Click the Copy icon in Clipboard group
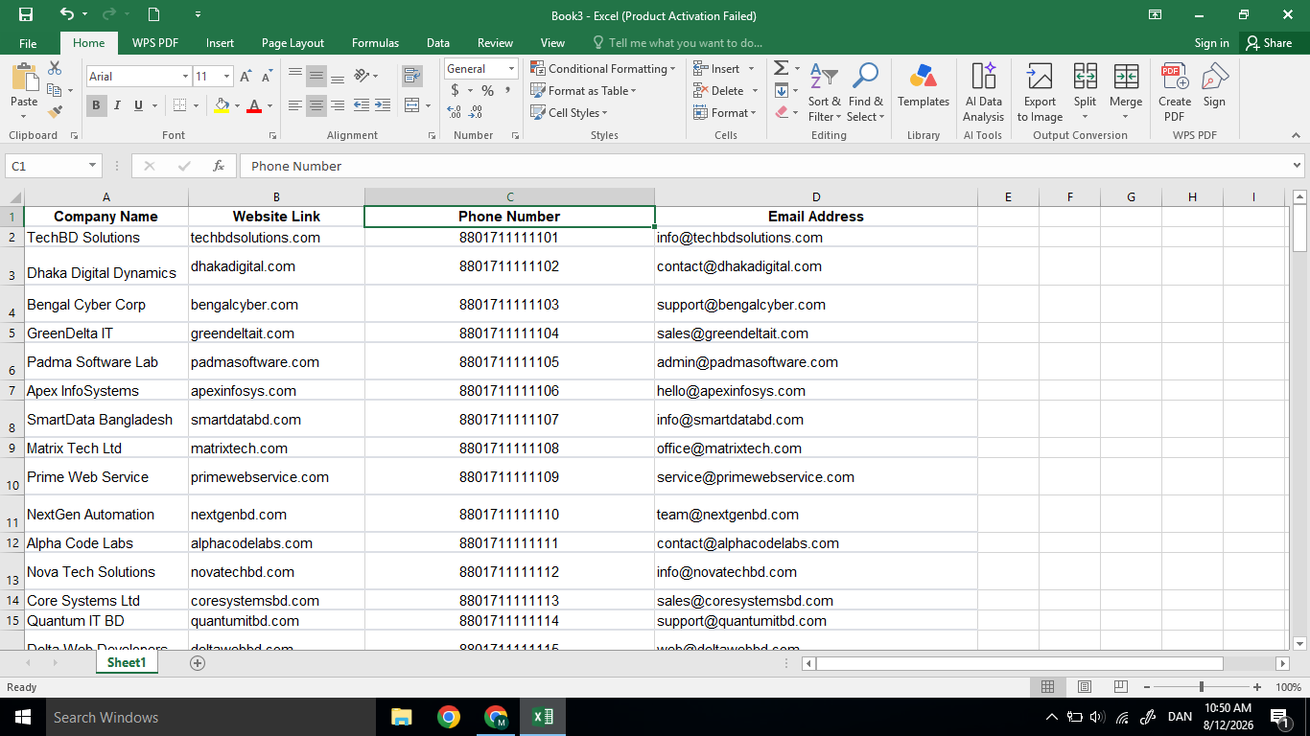This screenshot has height=736, width=1310. [x=54, y=90]
